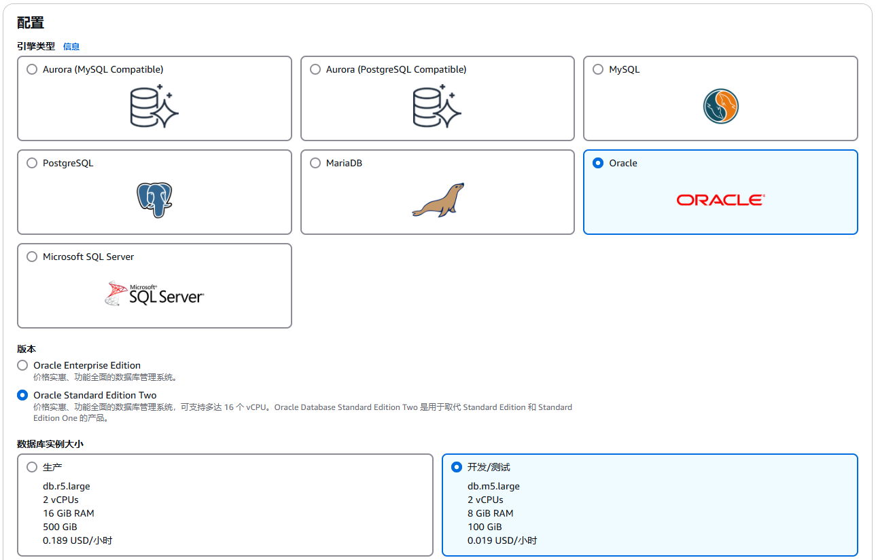Click the MariaDB seal logo
The height and width of the screenshot is (560, 878).
pos(438,200)
